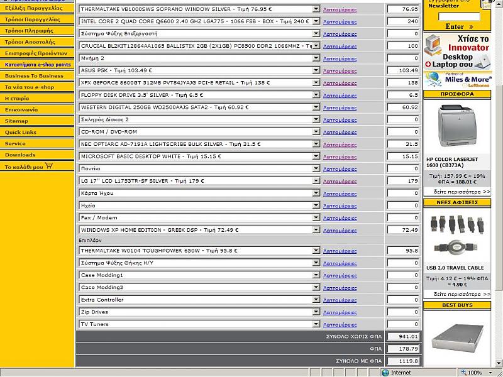Click Λεπτομέρειες link for XFX GeForce row
The width and height of the screenshot is (503, 377).
340,83
